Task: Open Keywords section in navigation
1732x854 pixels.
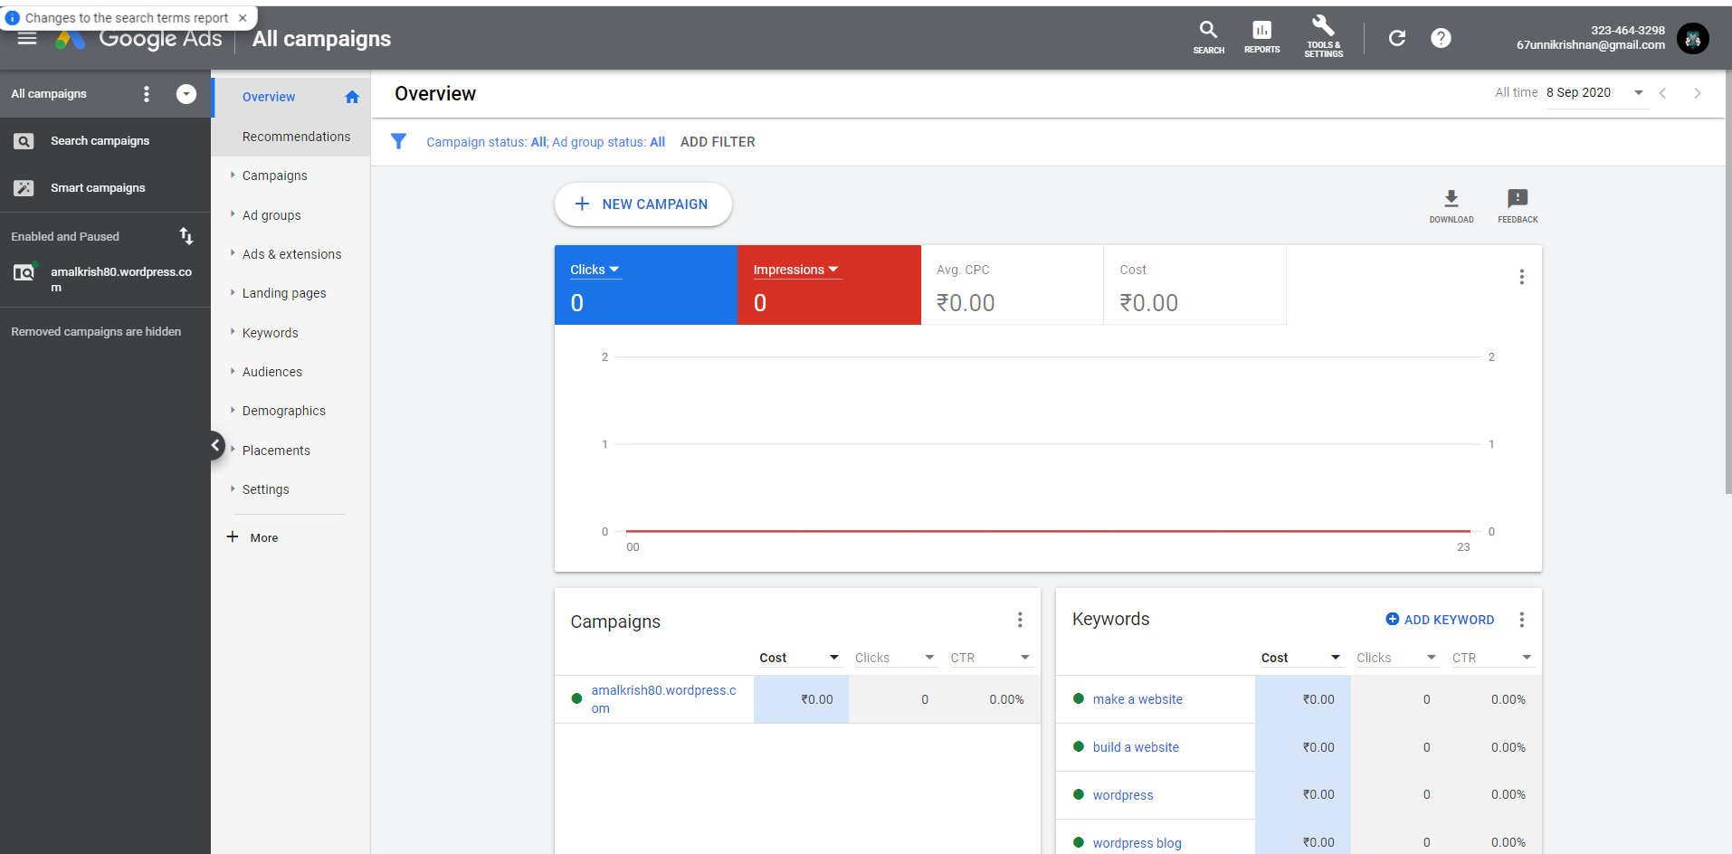Action: click(x=270, y=333)
